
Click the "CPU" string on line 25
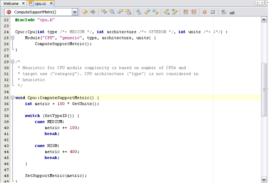[48, 38]
